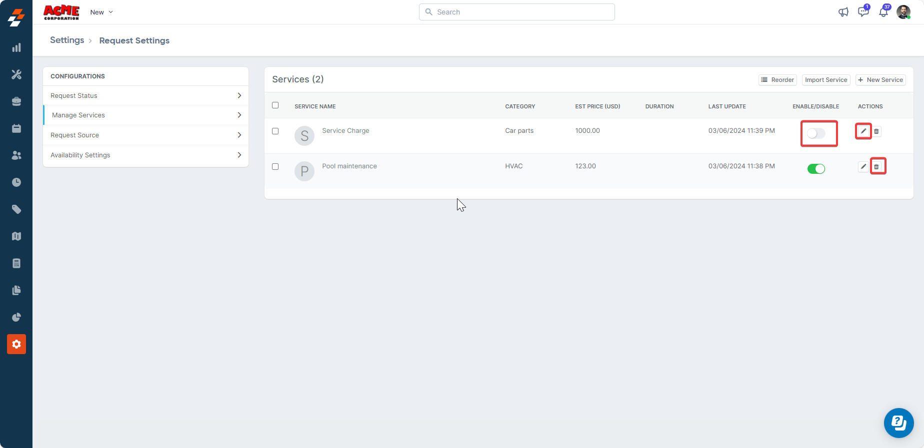The height and width of the screenshot is (448, 924).
Task: Open the help chat widget
Action: pos(898,423)
